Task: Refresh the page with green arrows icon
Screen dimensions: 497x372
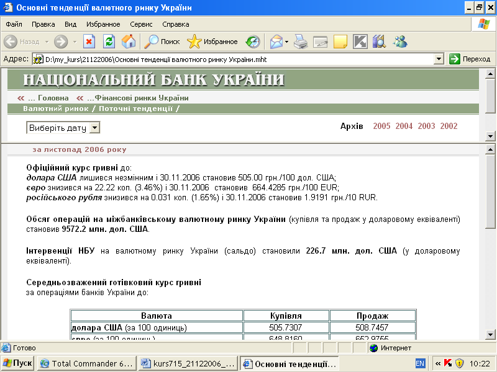Action: point(109,42)
